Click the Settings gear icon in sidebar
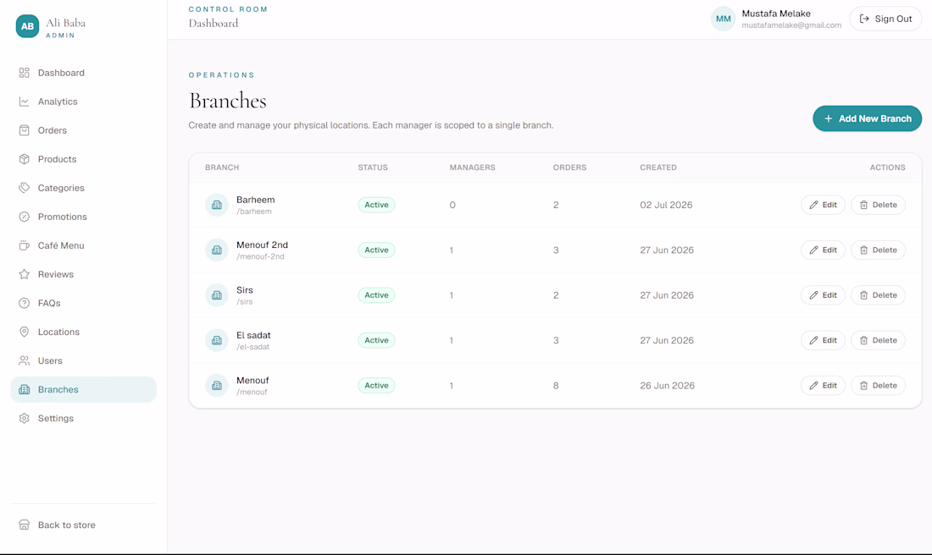 [24, 418]
